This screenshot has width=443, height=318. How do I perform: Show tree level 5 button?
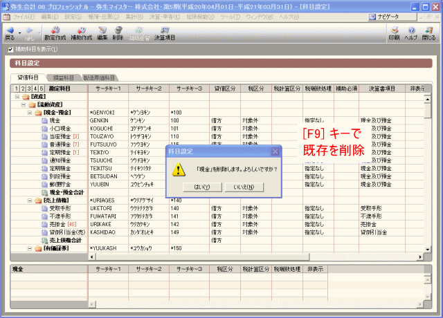[42, 88]
